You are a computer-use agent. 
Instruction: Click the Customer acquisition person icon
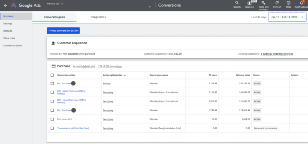pyautogui.click(x=54, y=43)
